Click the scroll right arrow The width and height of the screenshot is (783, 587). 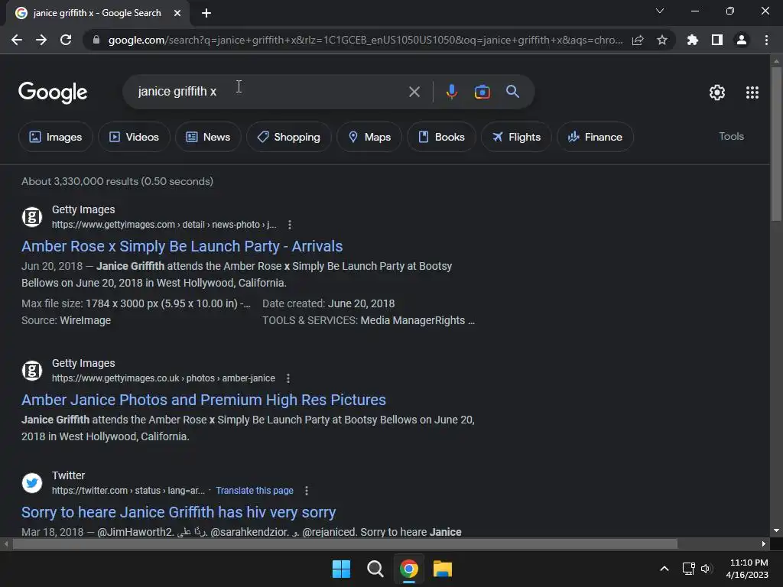(764, 543)
